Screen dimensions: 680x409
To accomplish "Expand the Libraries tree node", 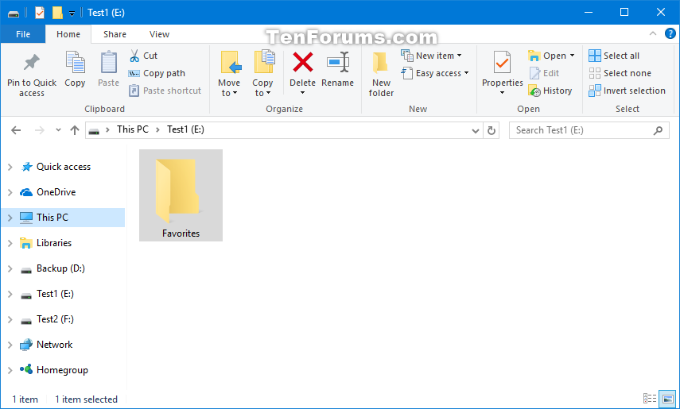I will coord(10,243).
